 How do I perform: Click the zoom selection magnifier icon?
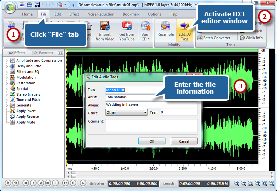click(x=250, y=183)
